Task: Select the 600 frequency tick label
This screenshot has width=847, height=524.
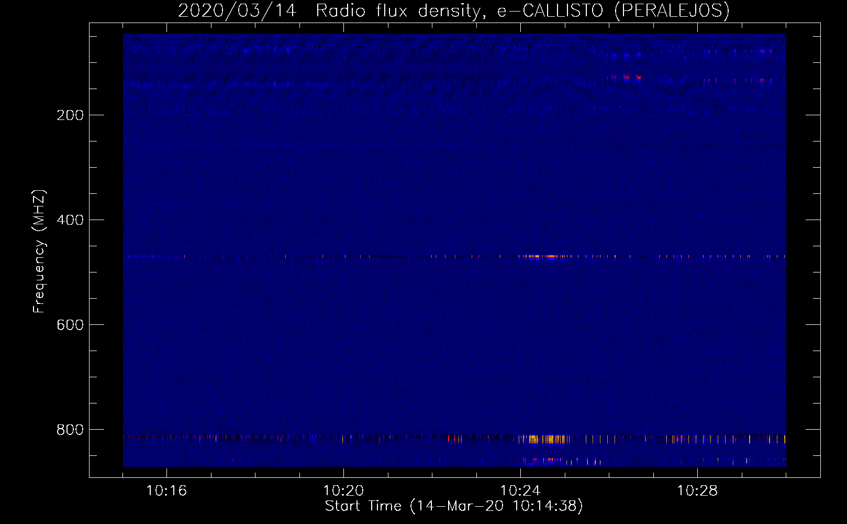Action: coord(70,325)
